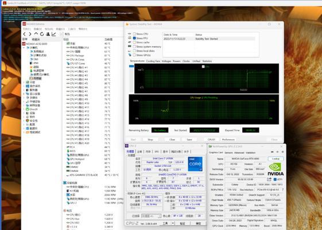Click the 性能测试 icon in AIDA64 tree

click(28, 132)
